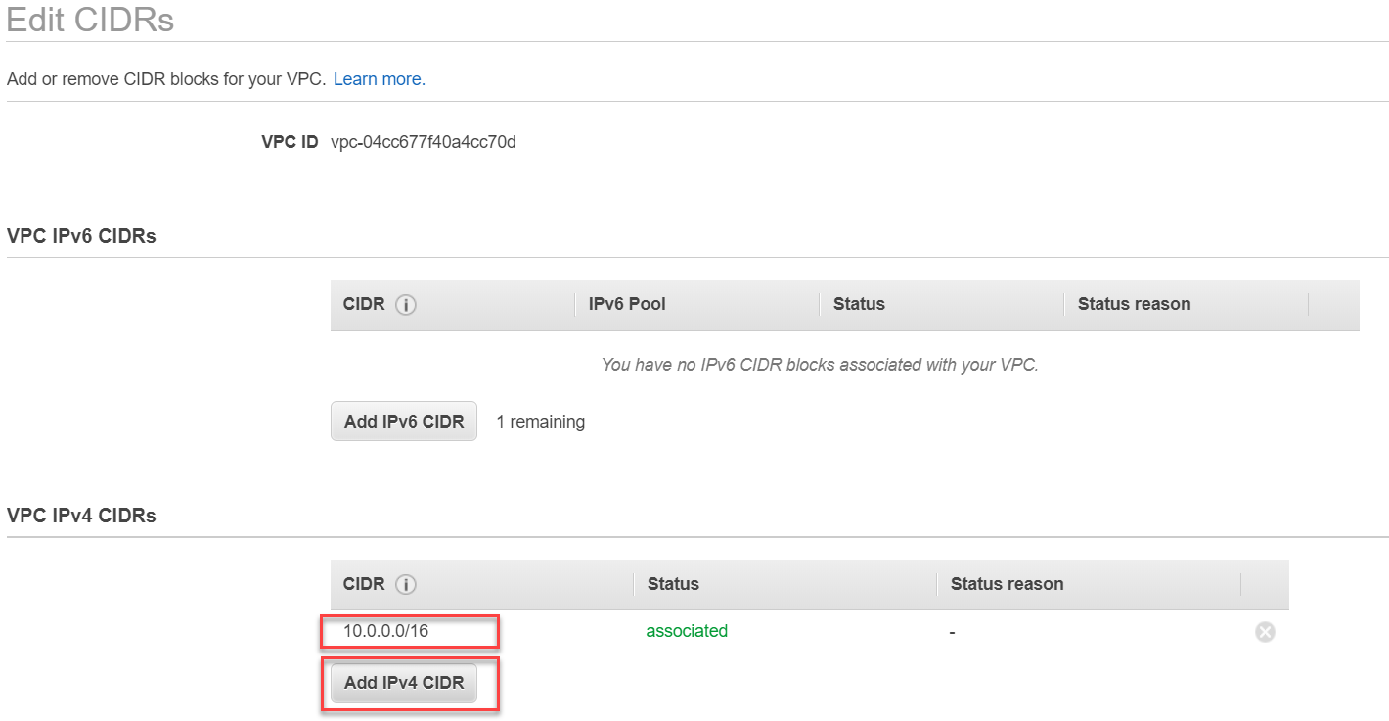Select the 10.0.0.0/16 CIDR value
The image size is (1389, 721).
click(x=386, y=631)
